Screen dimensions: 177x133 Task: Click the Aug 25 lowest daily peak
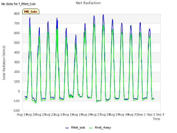pos(76,35)
